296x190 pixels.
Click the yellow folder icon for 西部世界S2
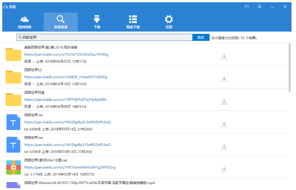click(x=14, y=77)
